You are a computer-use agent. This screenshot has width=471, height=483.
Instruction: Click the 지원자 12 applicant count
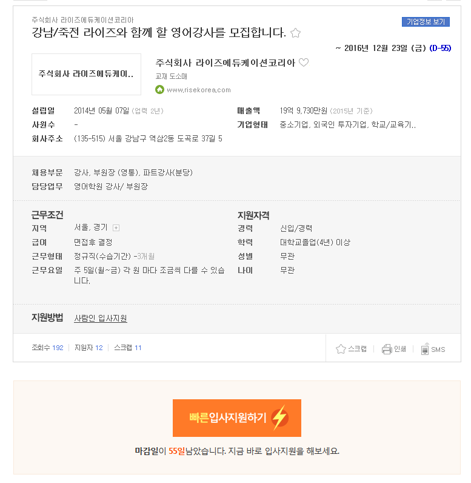89,348
